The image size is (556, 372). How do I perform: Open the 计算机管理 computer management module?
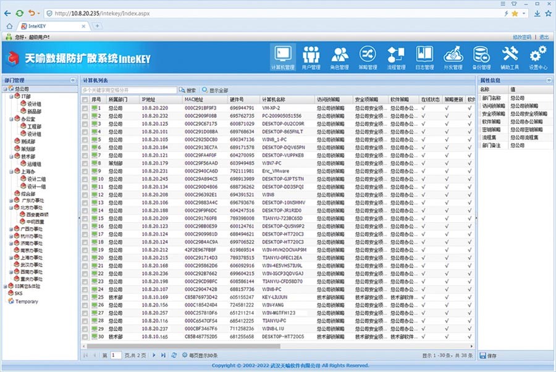[282, 57]
